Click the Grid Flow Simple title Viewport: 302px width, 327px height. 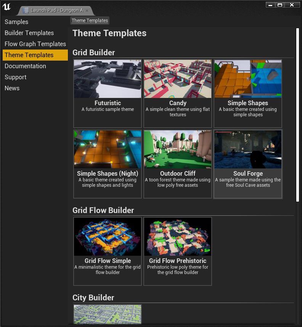[108, 261]
